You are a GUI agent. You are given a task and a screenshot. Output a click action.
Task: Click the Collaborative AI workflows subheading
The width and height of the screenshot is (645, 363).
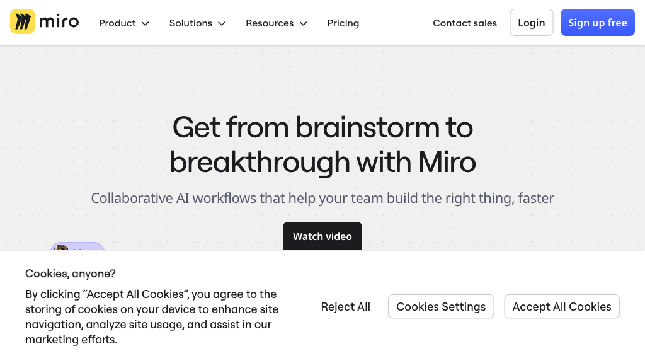click(x=322, y=198)
